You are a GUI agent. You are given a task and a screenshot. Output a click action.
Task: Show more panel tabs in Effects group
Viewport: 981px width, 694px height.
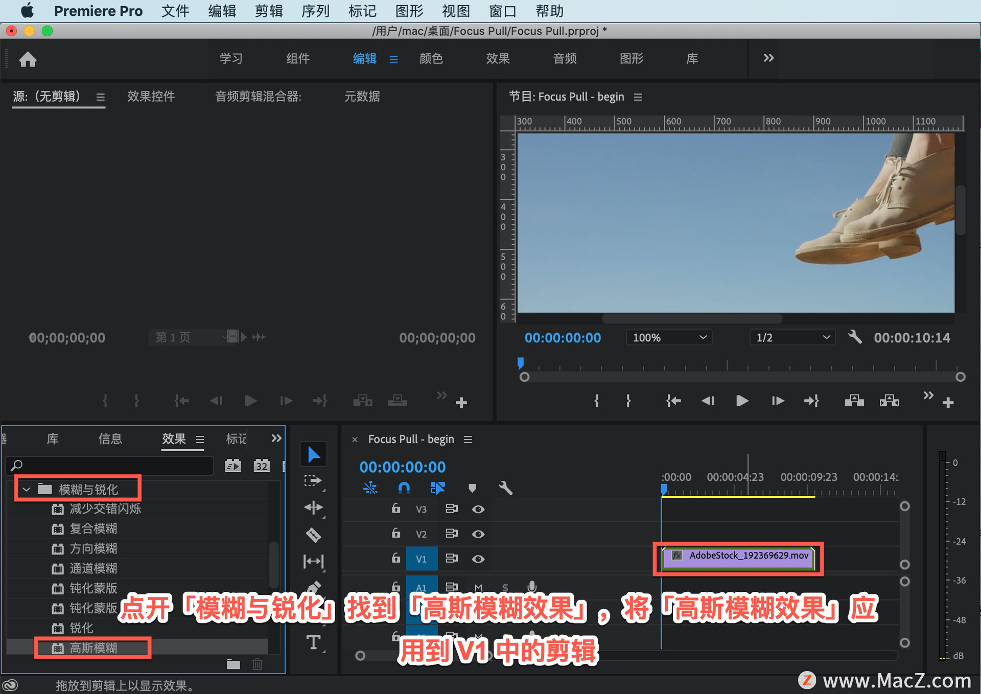pyautogui.click(x=276, y=438)
